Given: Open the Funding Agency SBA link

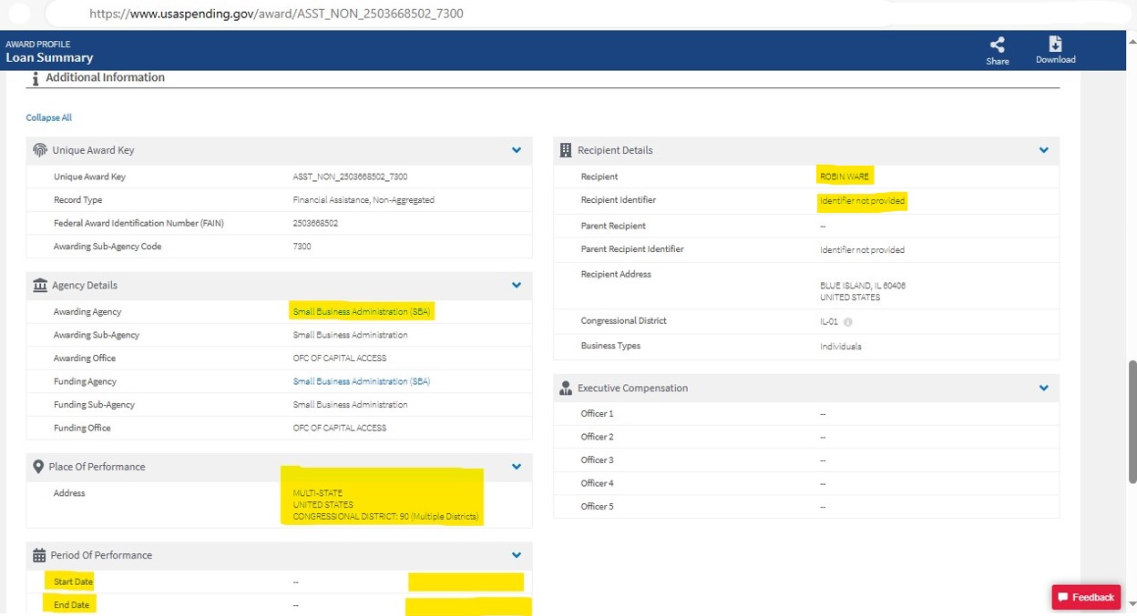Looking at the screenshot, I should pos(361,382).
